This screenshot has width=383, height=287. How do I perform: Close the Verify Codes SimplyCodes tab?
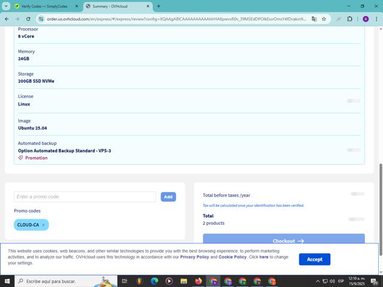[77, 7]
